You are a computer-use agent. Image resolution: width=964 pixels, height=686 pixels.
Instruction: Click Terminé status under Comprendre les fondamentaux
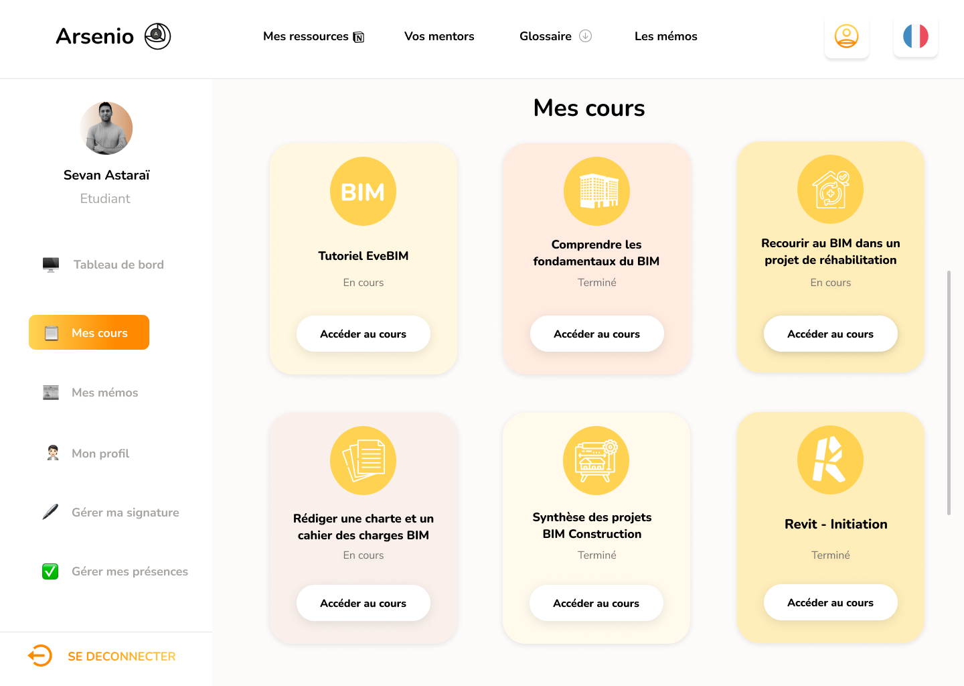[597, 283]
